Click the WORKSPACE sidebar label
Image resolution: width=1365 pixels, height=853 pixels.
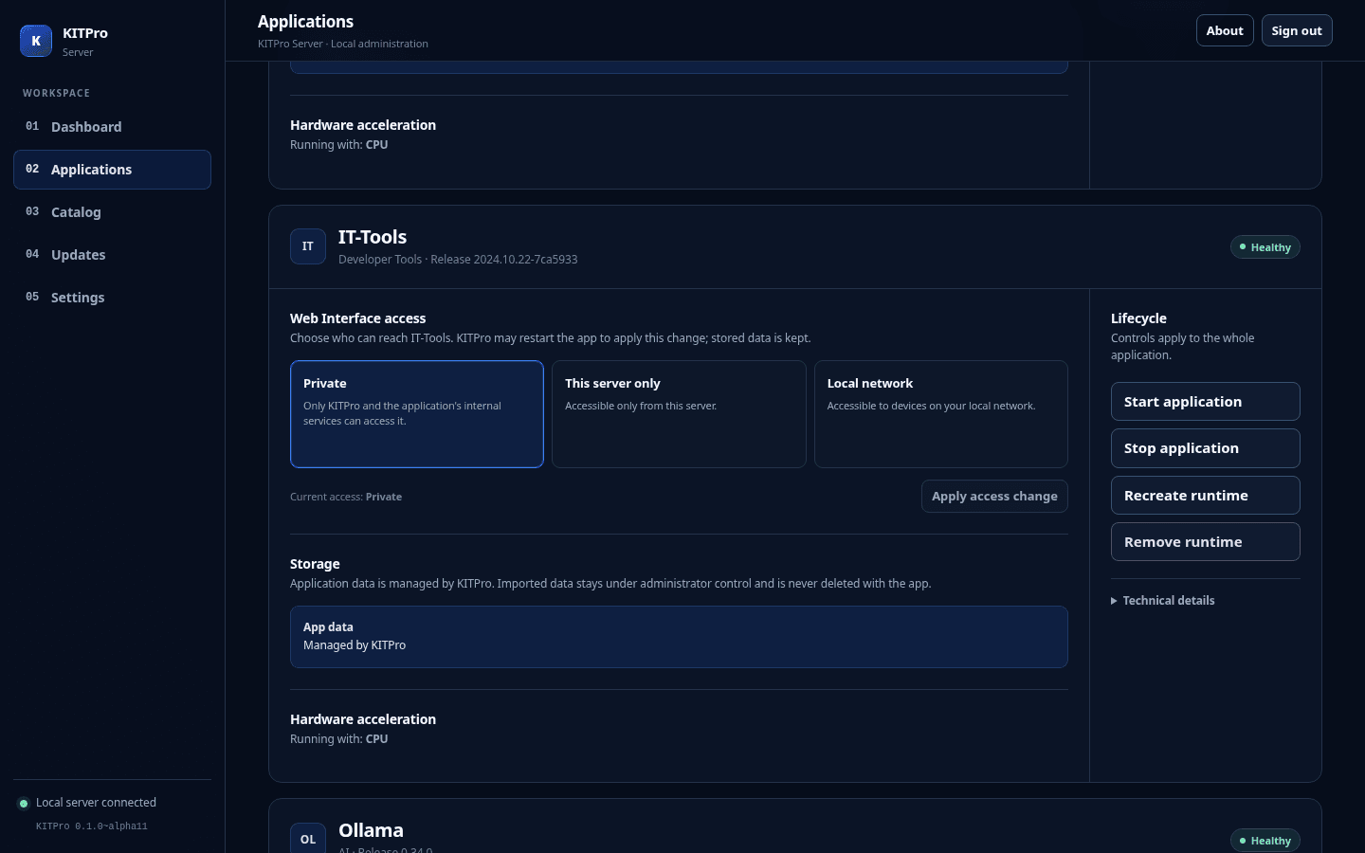point(57,93)
